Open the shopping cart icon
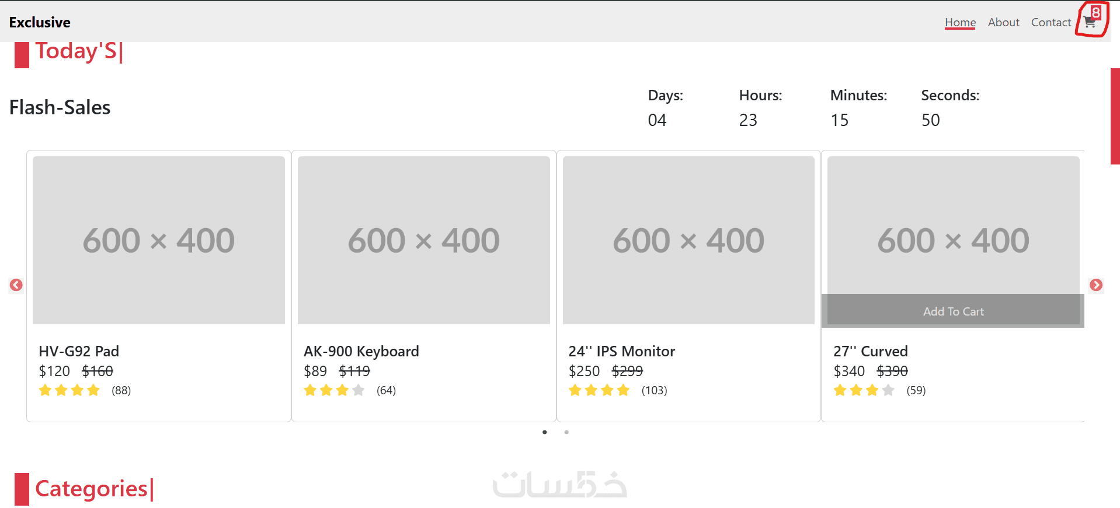Image resolution: width=1120 pixels, height=508 pixels. pyautogui.click(x=1089, y=23)
